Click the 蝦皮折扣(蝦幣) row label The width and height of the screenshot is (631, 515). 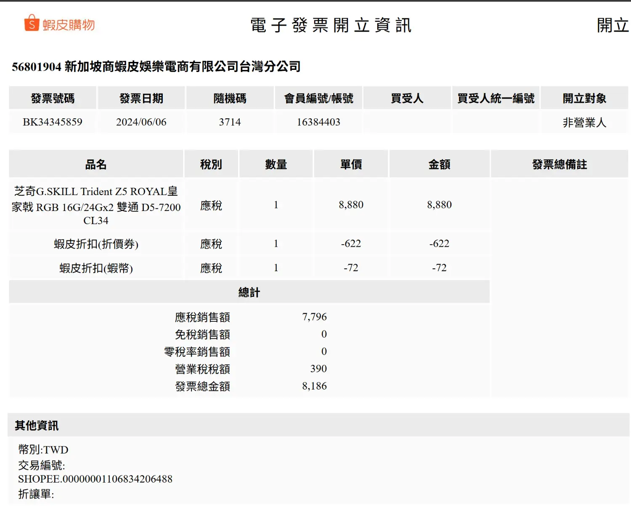coord(96,268)
